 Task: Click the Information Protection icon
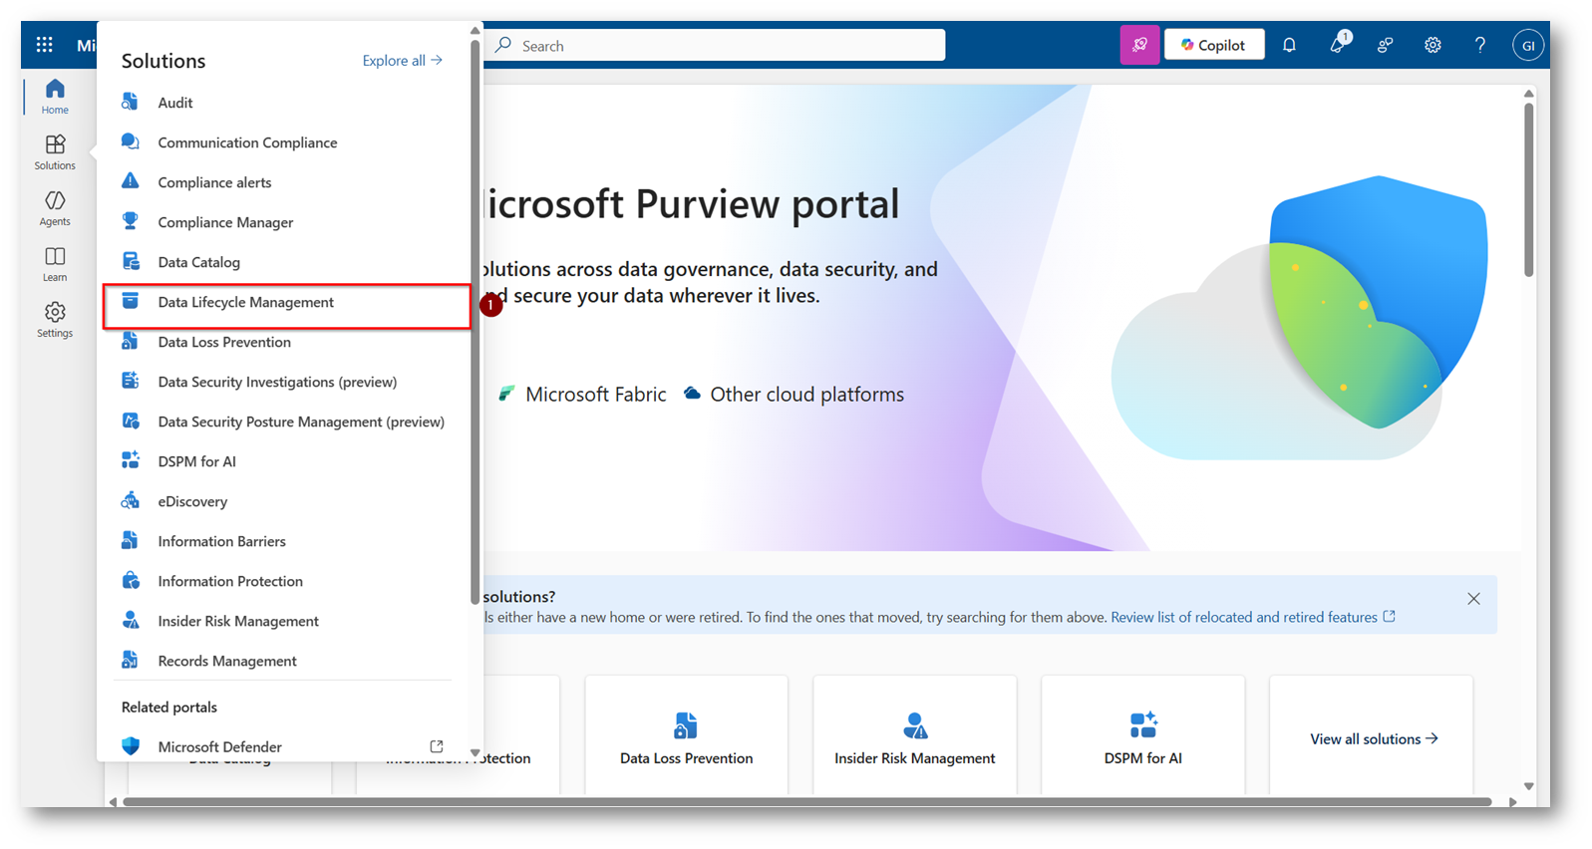pos(131,580)
